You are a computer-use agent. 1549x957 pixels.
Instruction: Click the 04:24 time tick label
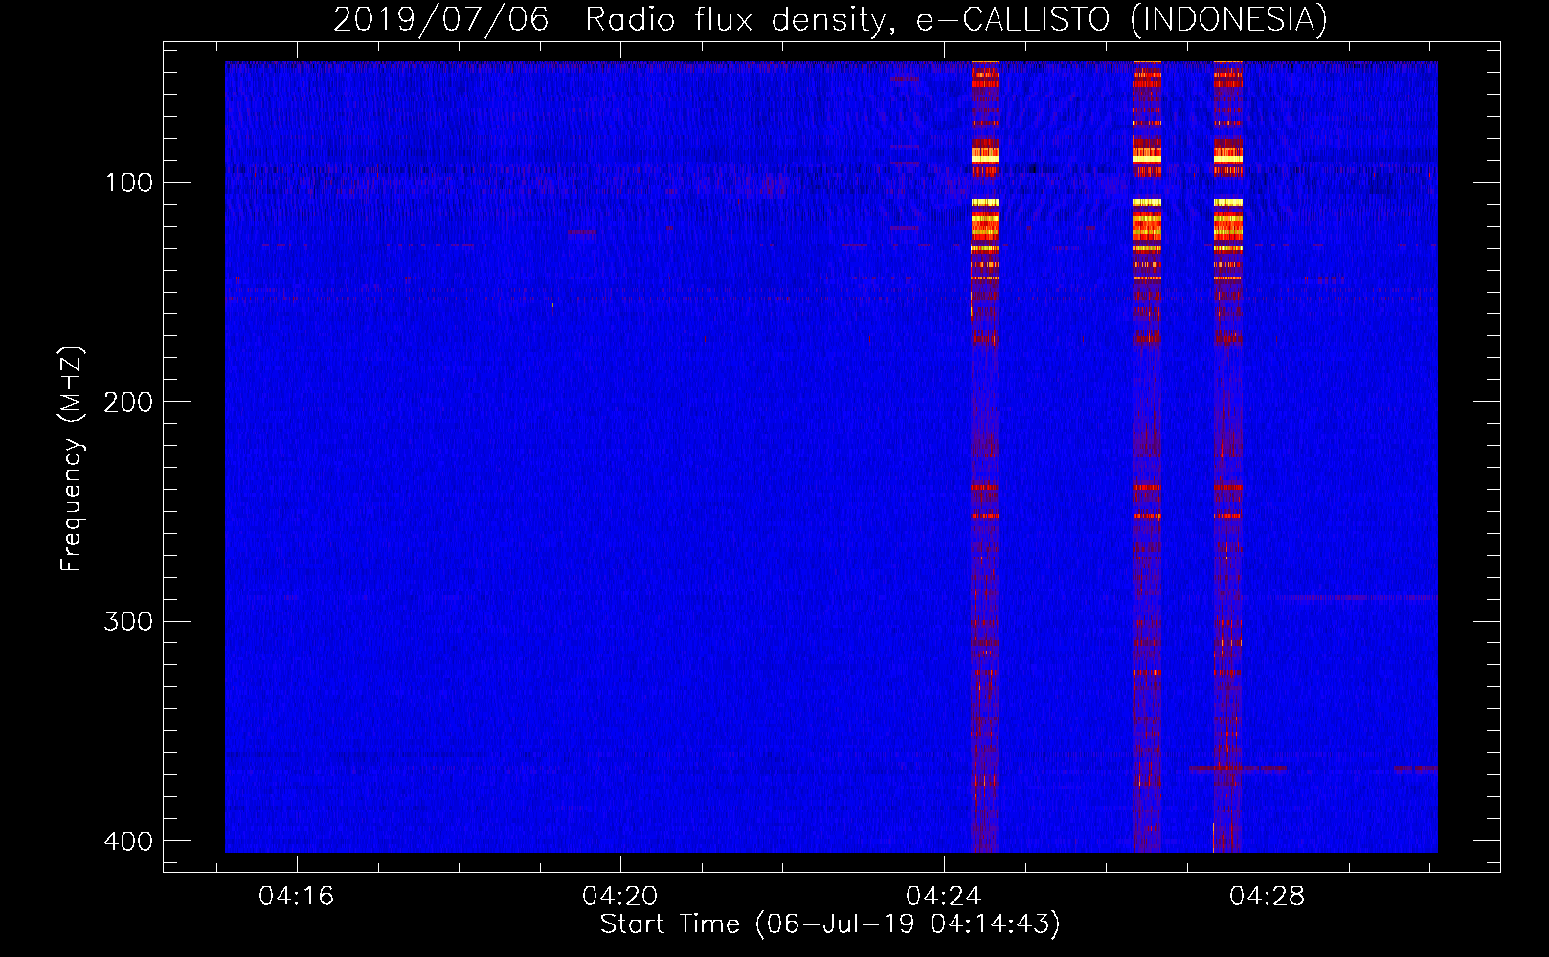pos(944,897)
